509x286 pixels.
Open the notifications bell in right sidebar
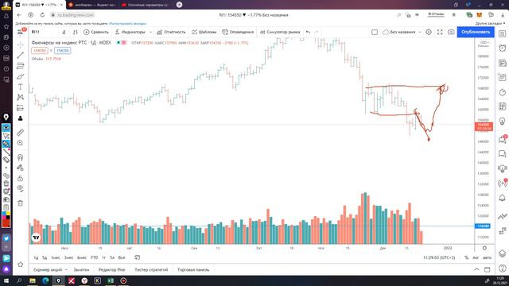pyautogui.click(x=502, y=198)
